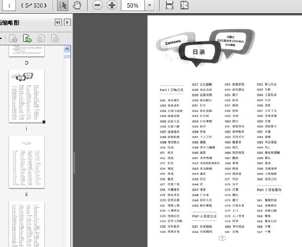This screenshot has height=247, width=302.
Task: Click the thumbnail scrollbar up arrow
Action: tap(67, 49)
